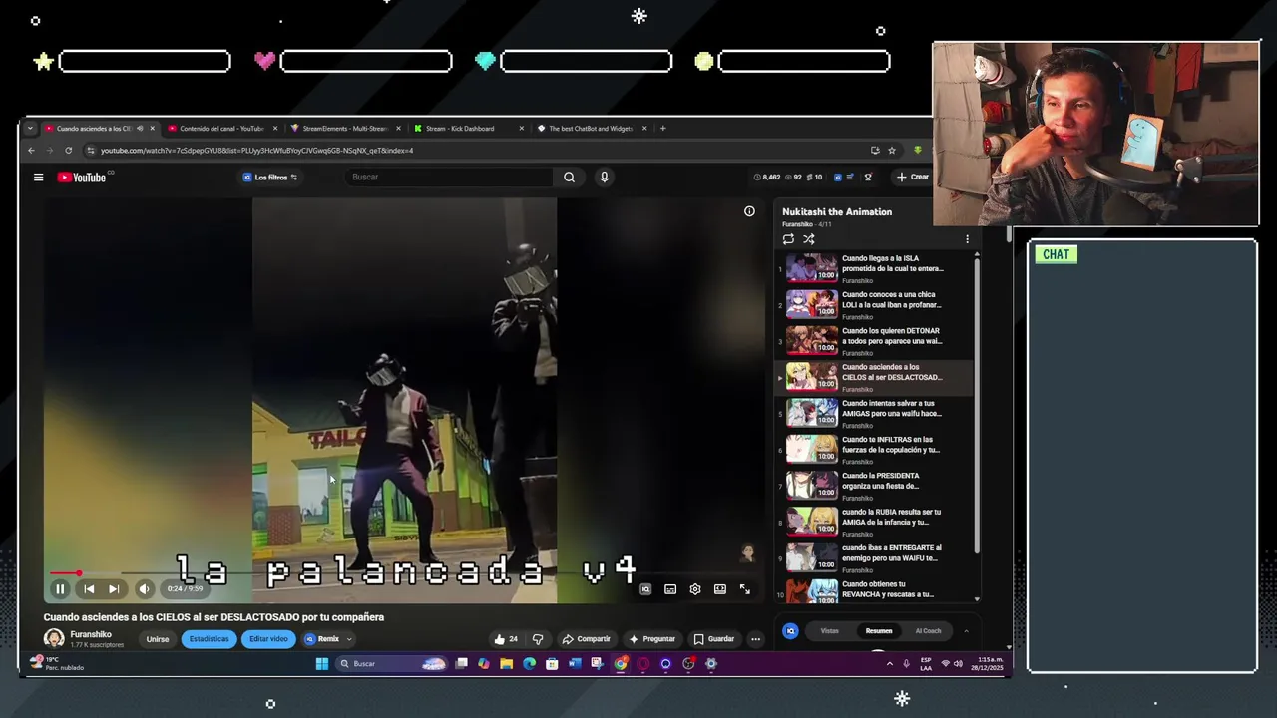Open the browser tab search dropdown
This screenshot has height=718, width=1277.
[30, 129]
